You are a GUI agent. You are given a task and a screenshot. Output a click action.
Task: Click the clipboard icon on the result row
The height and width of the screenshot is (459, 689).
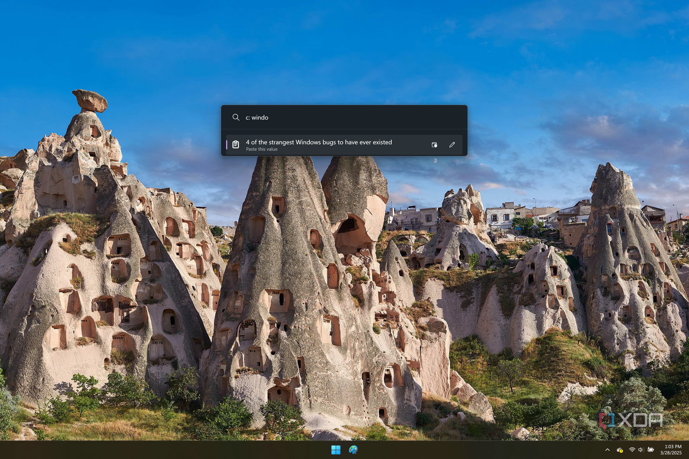[x=236, y=145]
